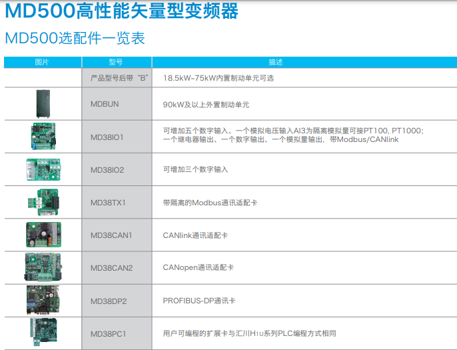Image resolution: width=457 pixels, height=350 pixels.
Task: Select the 一个继电器输出 description line
Action: click(280, 139)
